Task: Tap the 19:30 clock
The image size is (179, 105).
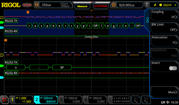Action: coord(175,102)
